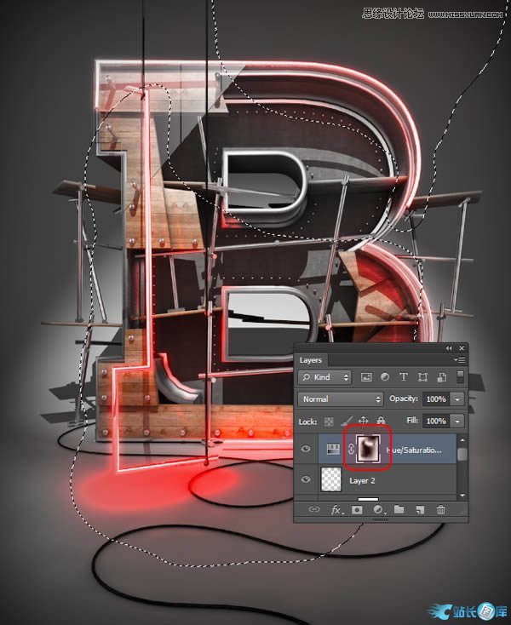Select the Layers panel tab
511x625 pixels.
(311, 360)
